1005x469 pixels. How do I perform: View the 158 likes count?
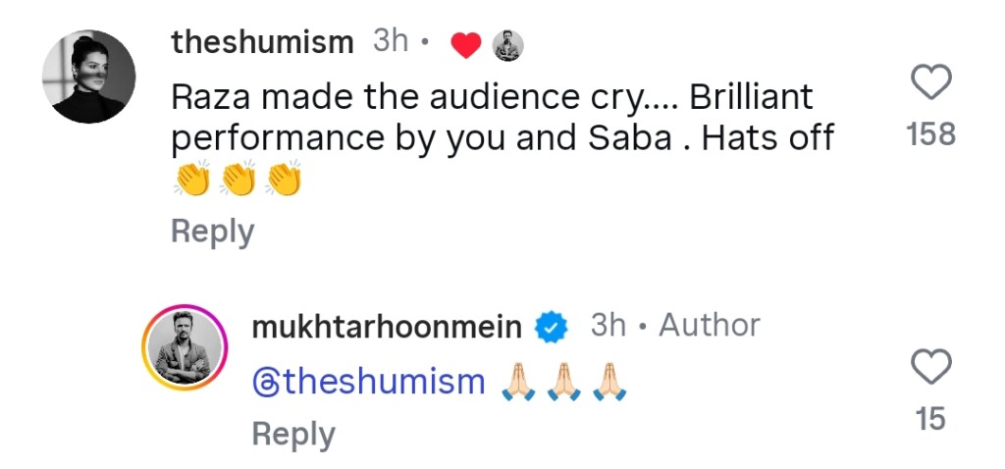tap(930, 134)
